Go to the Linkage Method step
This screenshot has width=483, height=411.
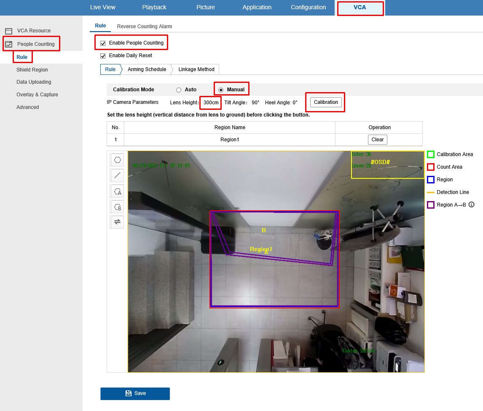[196, 69]
